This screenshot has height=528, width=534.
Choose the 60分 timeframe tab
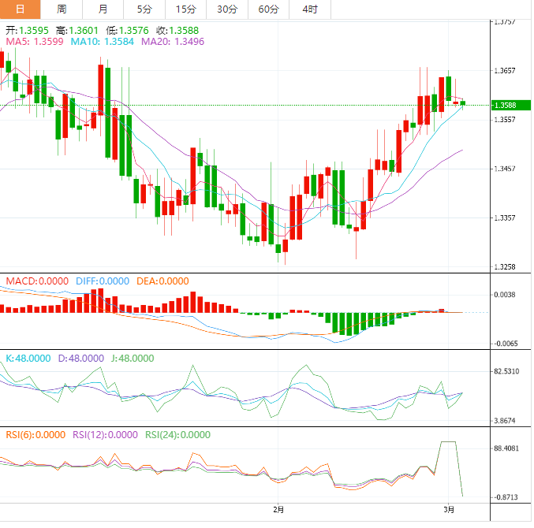[268, 9]
